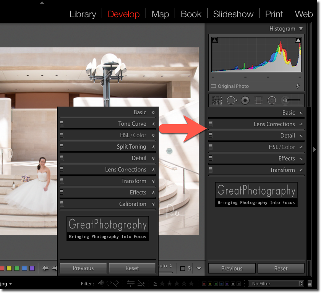Screen dimensions: 321x293
Task: Click the Reset button
Action: pyautogui.click(x=281, y=268)
